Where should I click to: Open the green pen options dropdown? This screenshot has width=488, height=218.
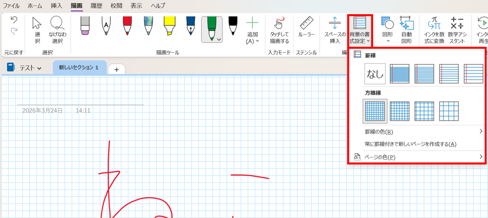(219, 40)
